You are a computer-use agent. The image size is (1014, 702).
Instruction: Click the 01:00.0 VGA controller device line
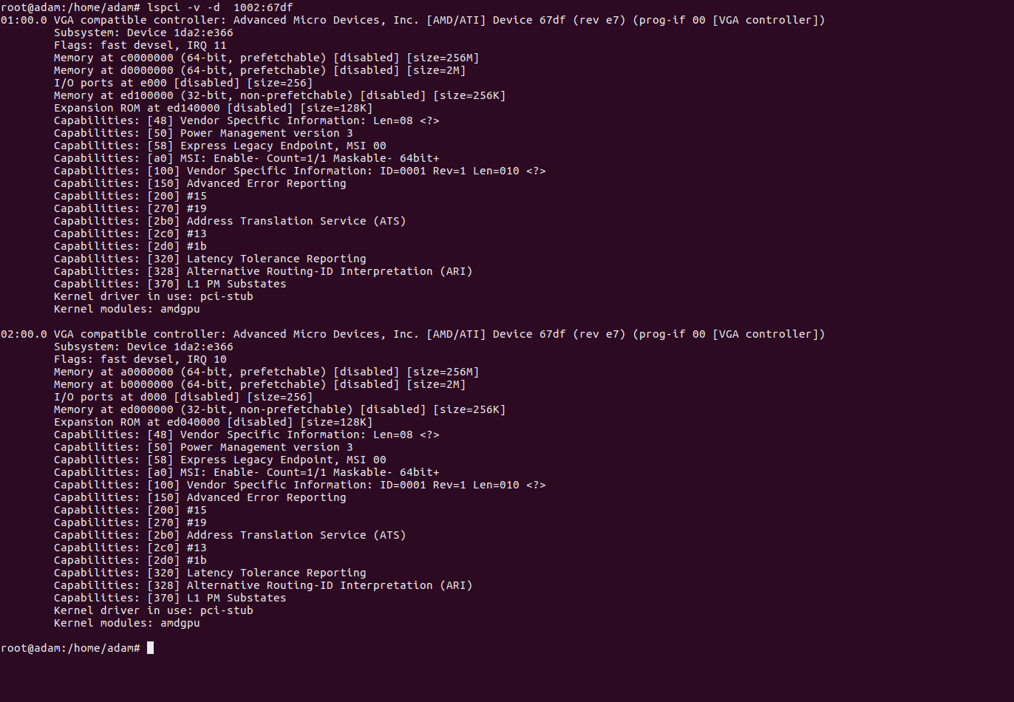pos(412,20)
